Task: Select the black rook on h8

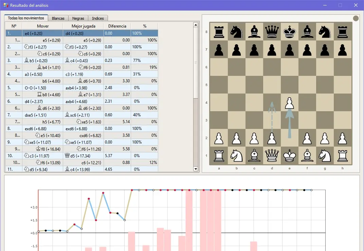Action: (342, 32)
